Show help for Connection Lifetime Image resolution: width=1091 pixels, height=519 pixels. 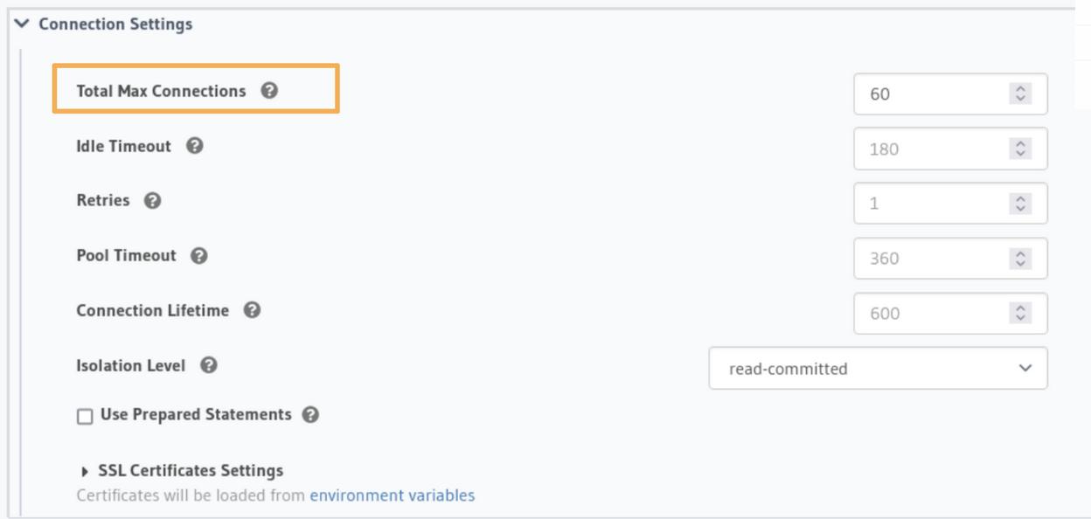click(x=252, y=310)
